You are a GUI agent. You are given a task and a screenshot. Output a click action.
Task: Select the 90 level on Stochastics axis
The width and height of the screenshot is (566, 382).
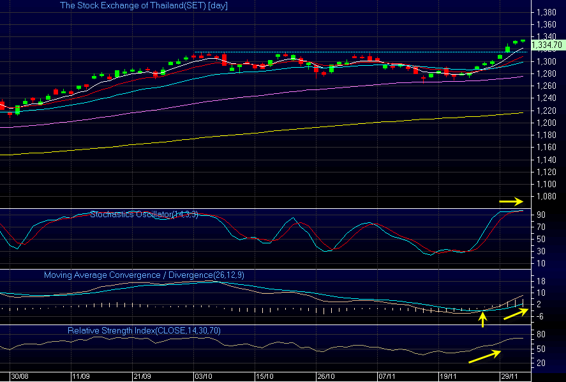click(x=540, y=215)
